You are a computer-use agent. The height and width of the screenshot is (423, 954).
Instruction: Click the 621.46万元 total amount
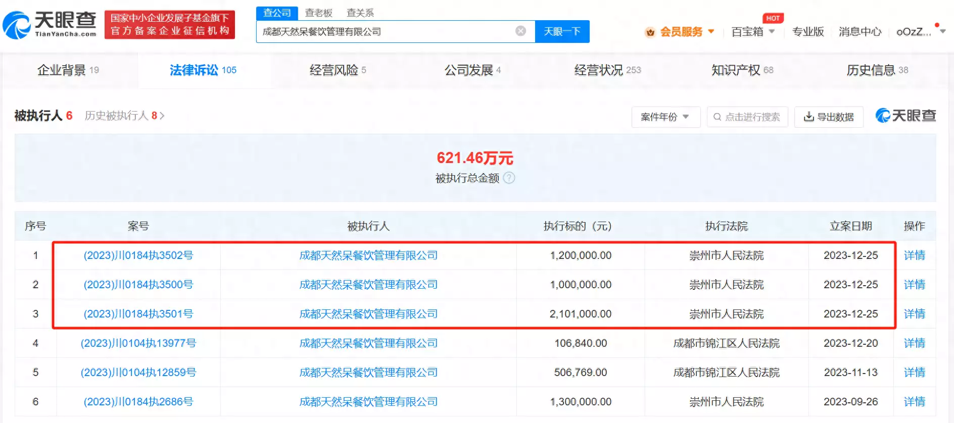[x=475, y=158]
